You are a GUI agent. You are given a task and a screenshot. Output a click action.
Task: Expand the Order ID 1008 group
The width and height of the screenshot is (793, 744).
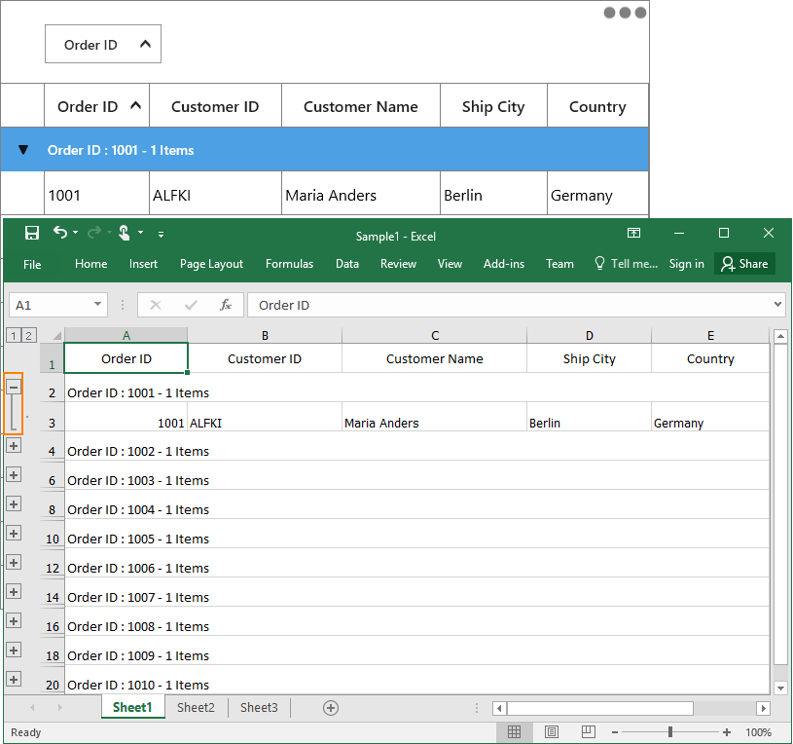point(14,621)
